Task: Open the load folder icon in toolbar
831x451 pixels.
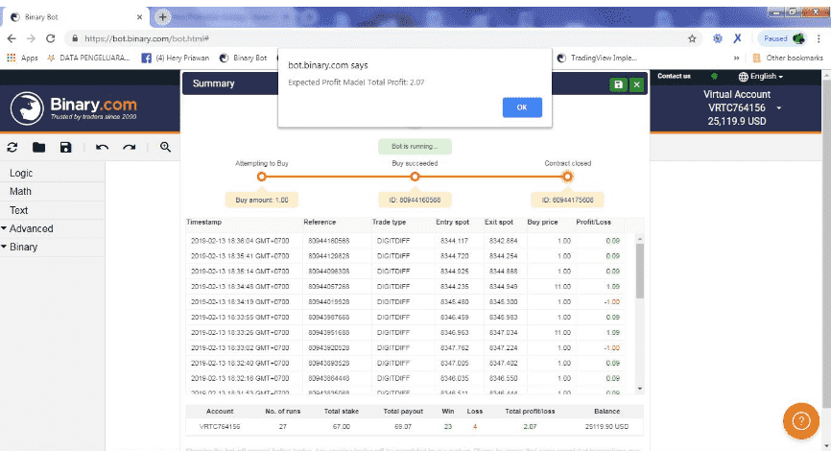Action: click(x=38, y=148)
